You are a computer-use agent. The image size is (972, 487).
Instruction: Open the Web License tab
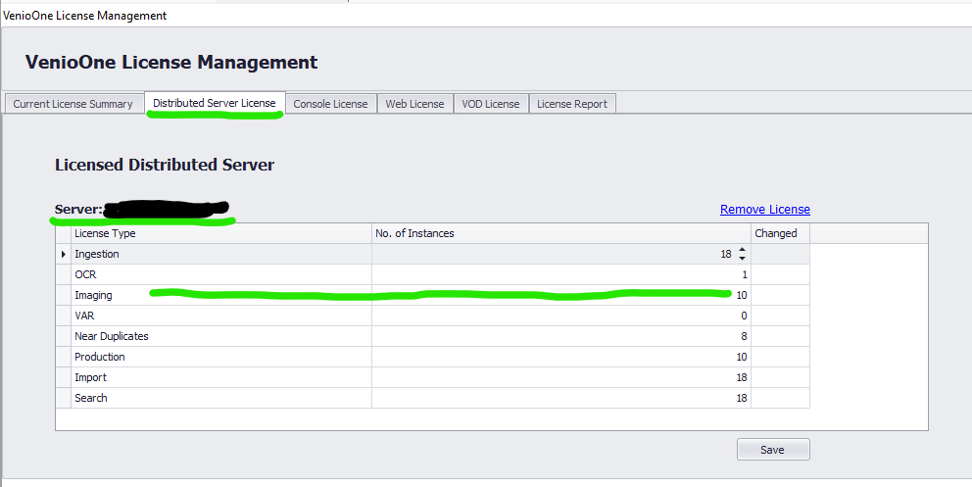tap(414, 104)
